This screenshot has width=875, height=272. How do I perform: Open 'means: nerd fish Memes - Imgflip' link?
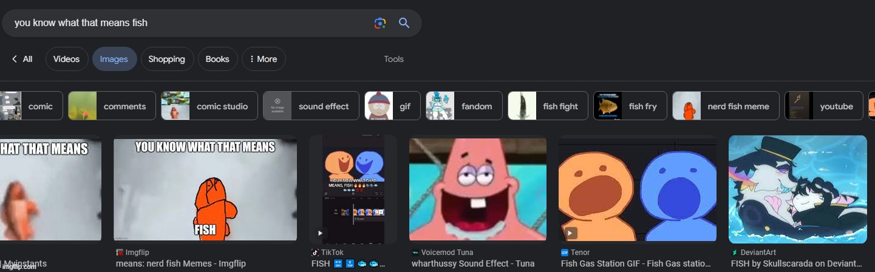pyautogui.click(x=180, y=263)
